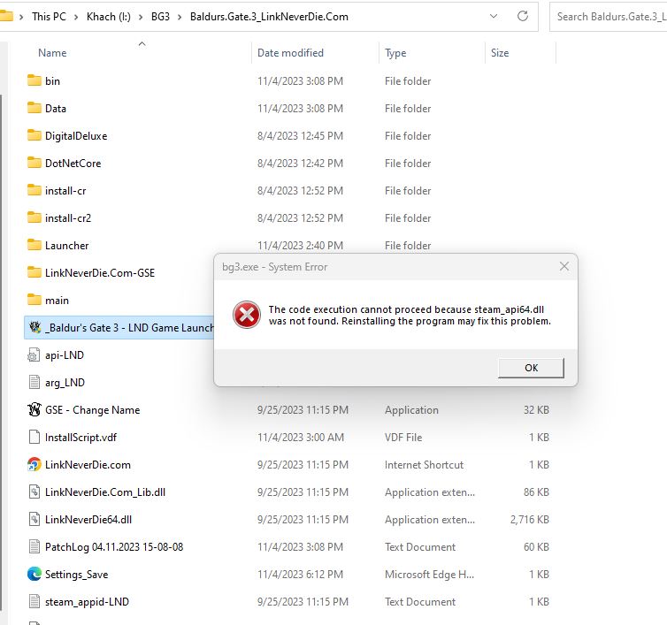Click the red error icon in dialog
This screenshot has height=625, width=667.
coord(246,315)
